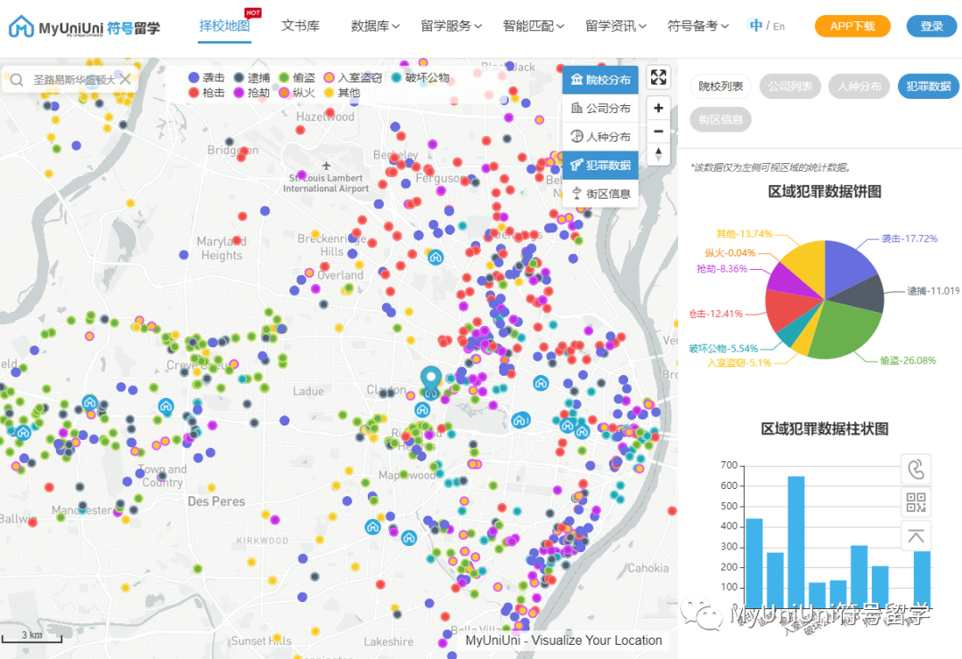This screenshot has width=962, height=659.
Task: Click pie label 破坏公物-5.54%
Action: (723, 348)
